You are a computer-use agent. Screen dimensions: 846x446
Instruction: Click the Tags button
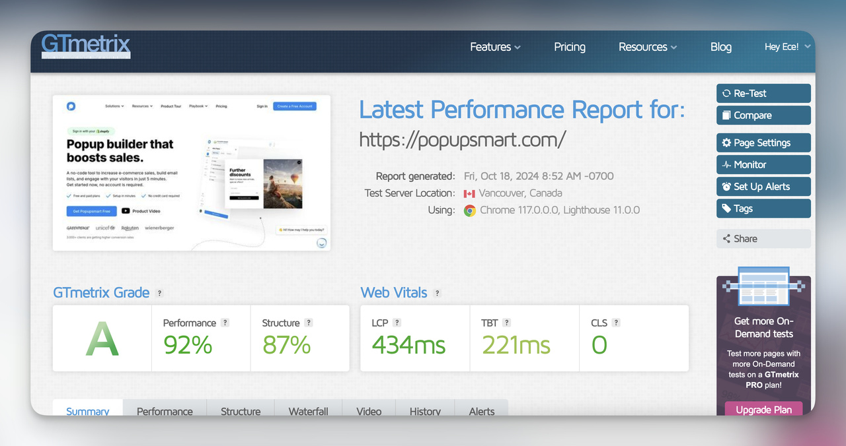pos(763,208)
